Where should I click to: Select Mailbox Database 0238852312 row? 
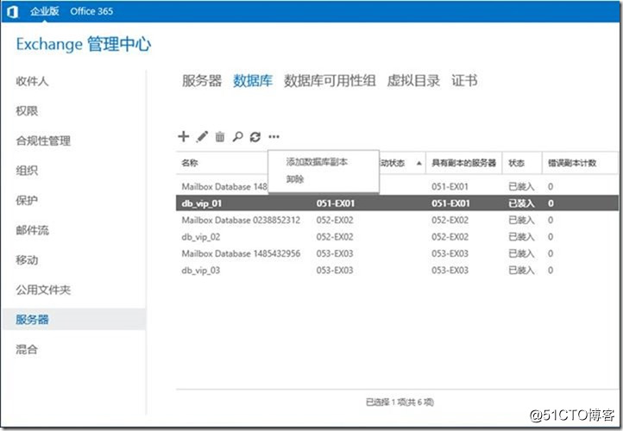[397, 220]
